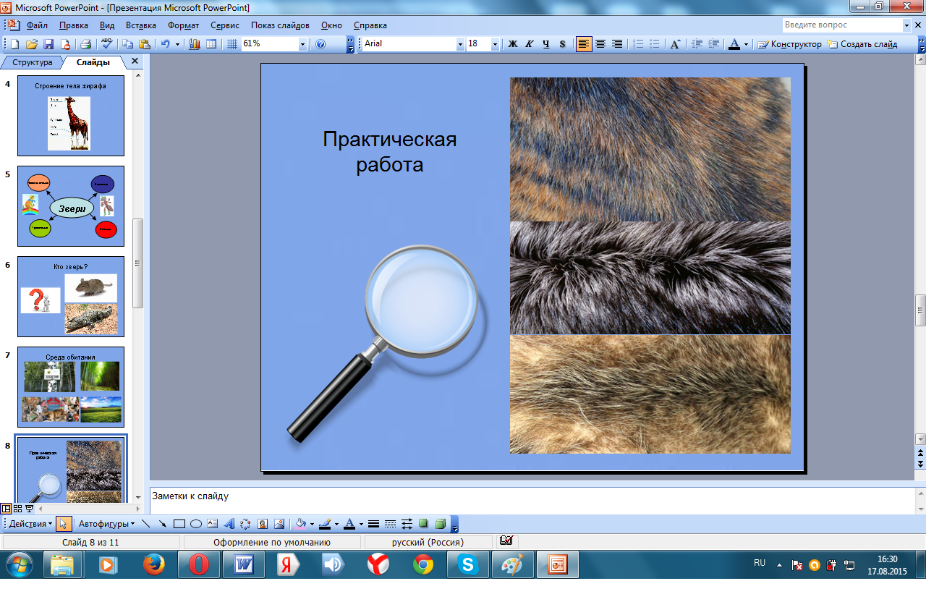Switch to the Структура tab
Screen dimensions: 926x615
click(x=33, y=62)
